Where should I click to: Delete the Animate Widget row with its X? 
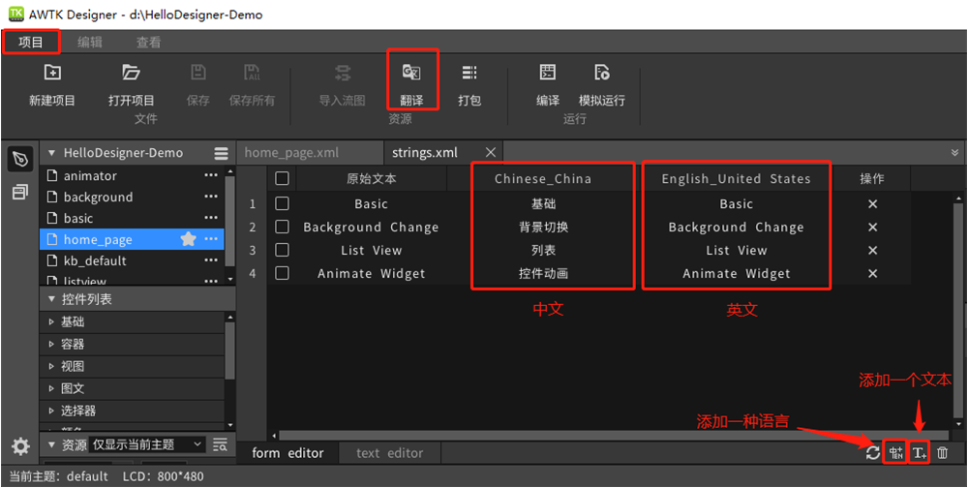(872, 274)
